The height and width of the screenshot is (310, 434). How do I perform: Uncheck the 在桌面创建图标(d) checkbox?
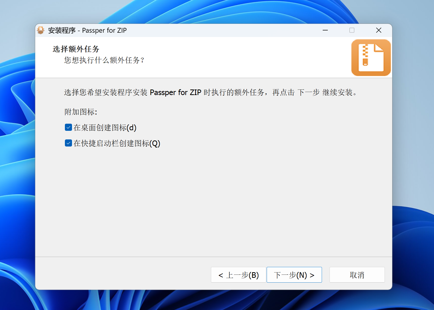68,127
